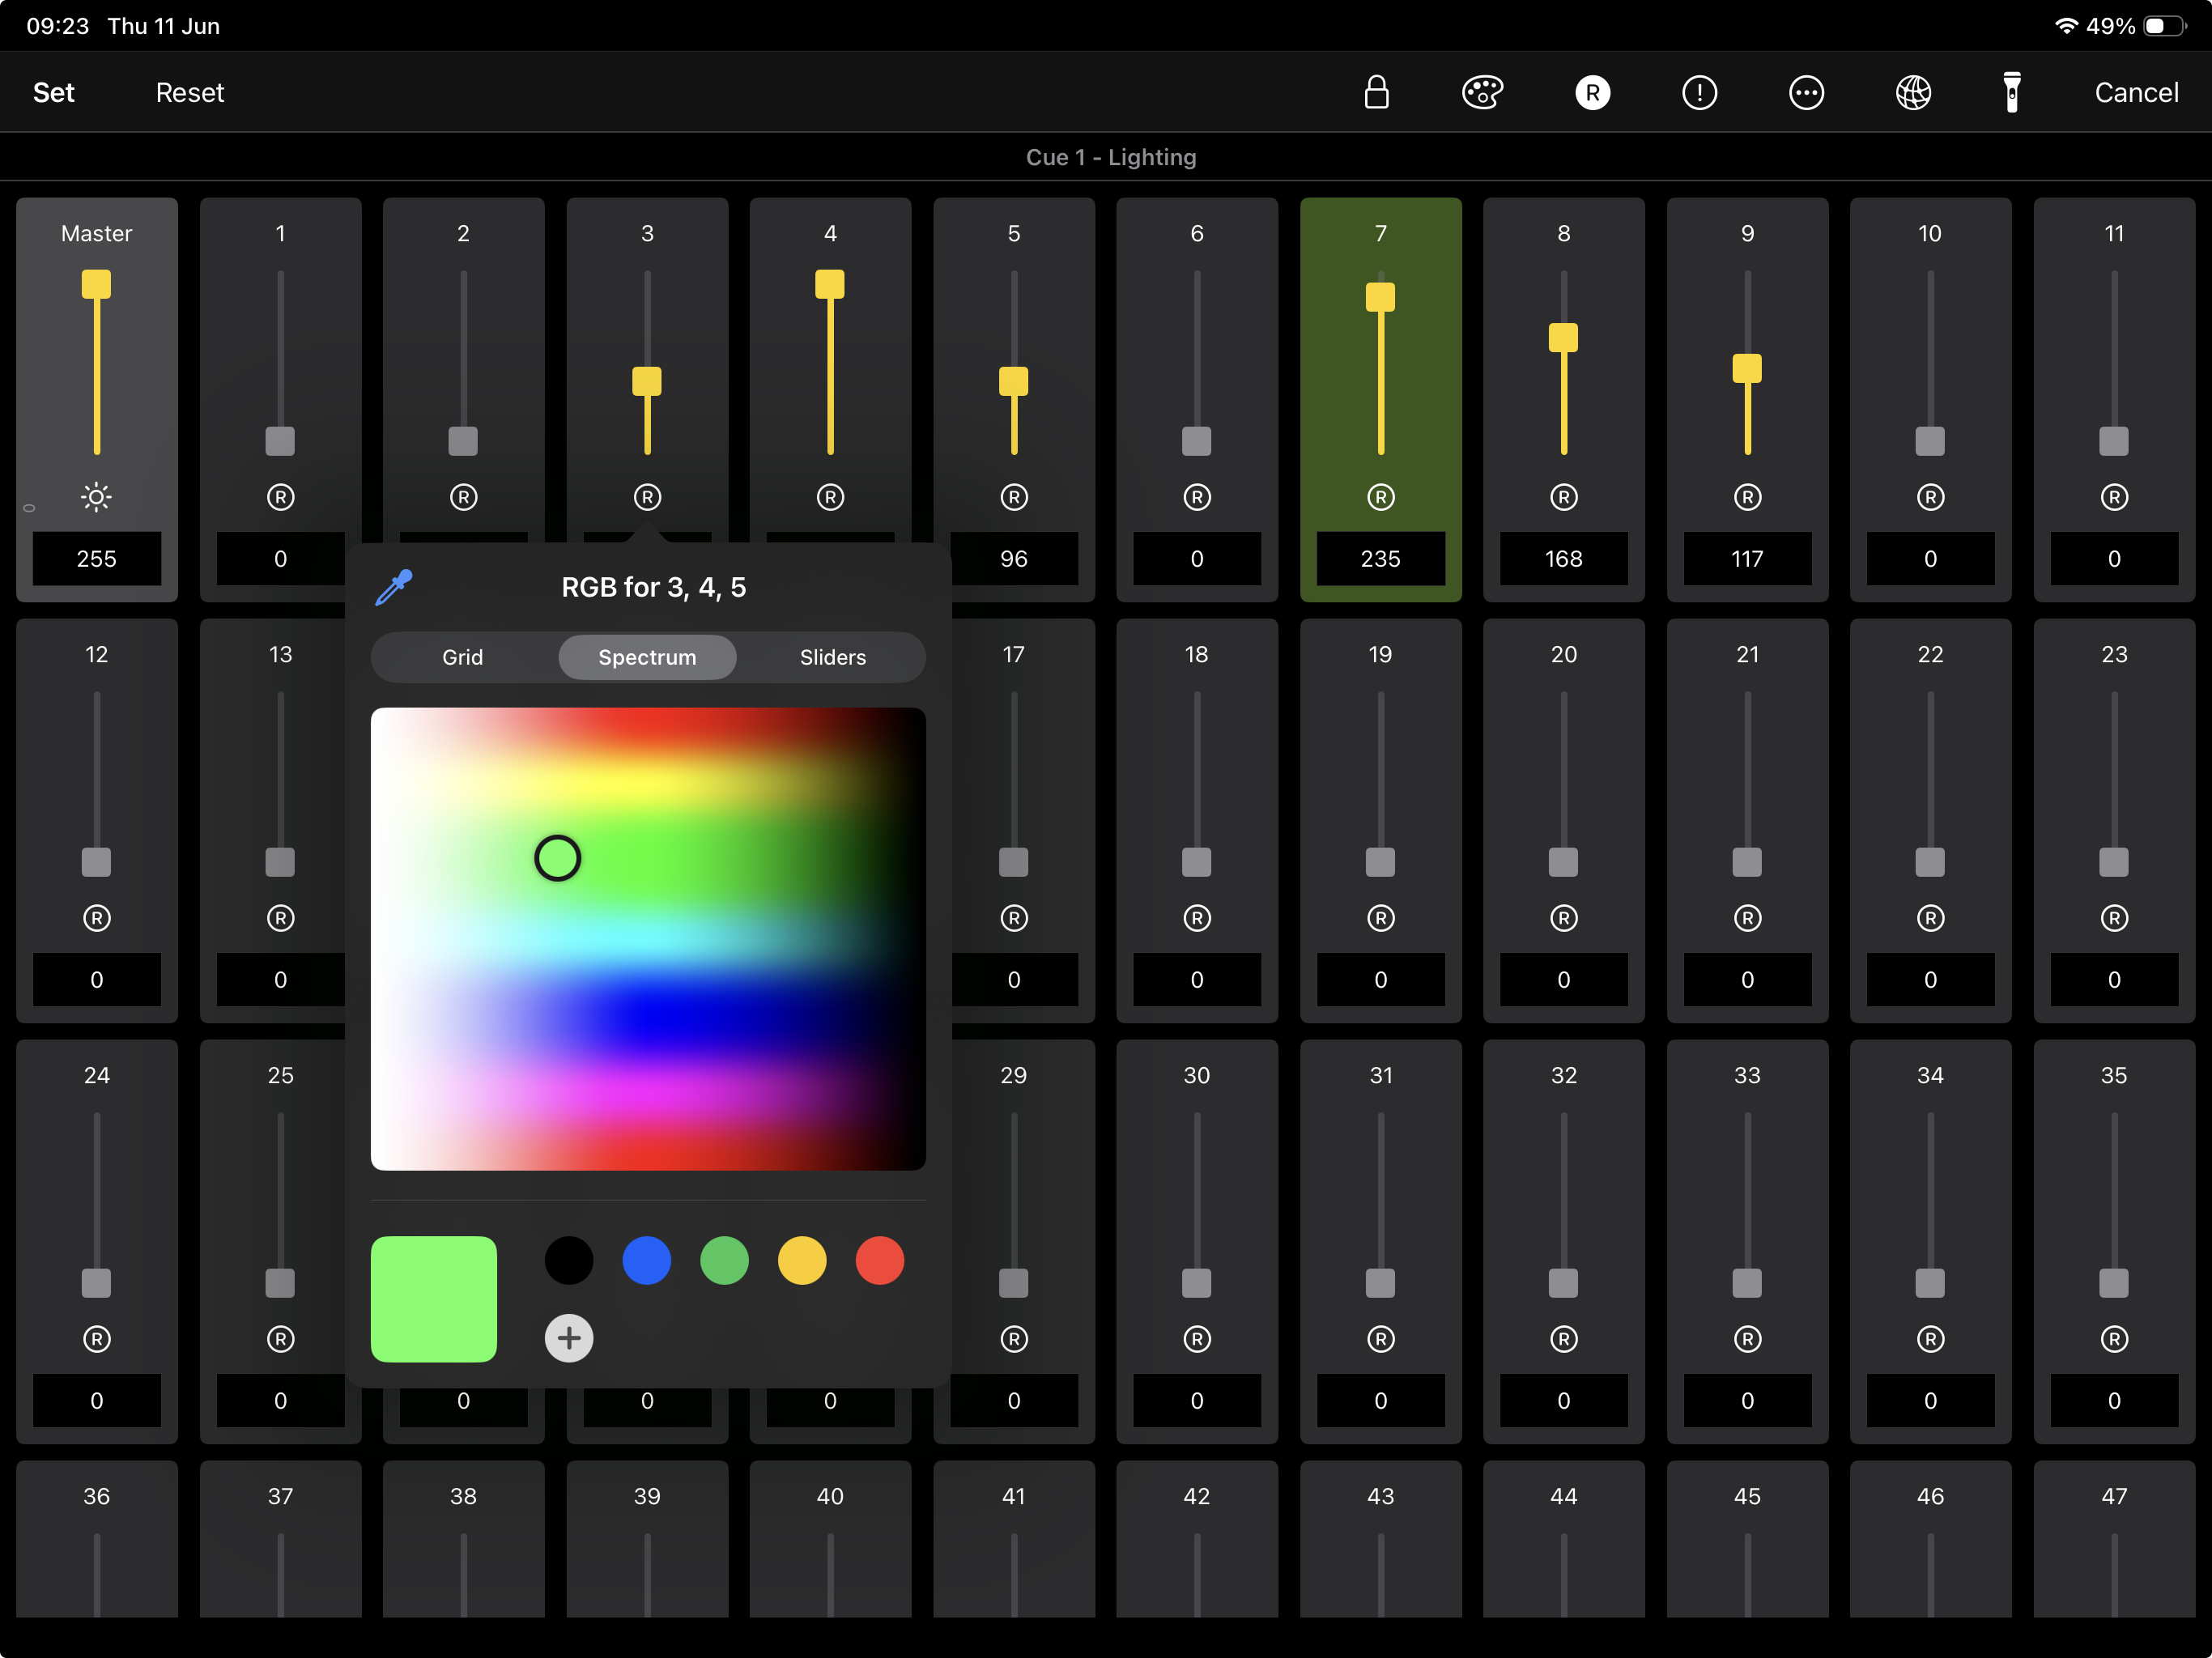Image resolution: width=2212 pixels, height=1658 pixels.
Task: Tap the channel 5 fader handle
Action: coord(1014,381)
